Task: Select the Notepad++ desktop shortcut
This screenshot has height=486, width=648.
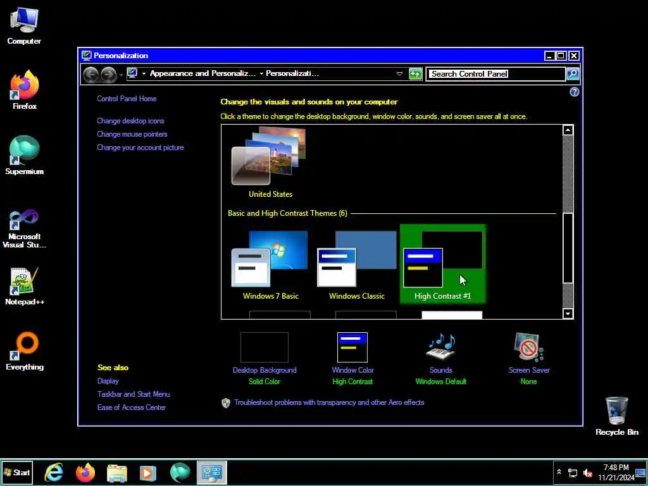Action: pyautogui.click(x=24, y=286)
